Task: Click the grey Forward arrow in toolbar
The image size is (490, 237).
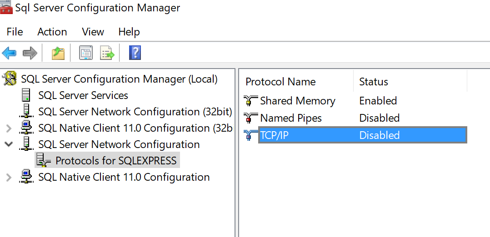Action: [x=30, y=53]
